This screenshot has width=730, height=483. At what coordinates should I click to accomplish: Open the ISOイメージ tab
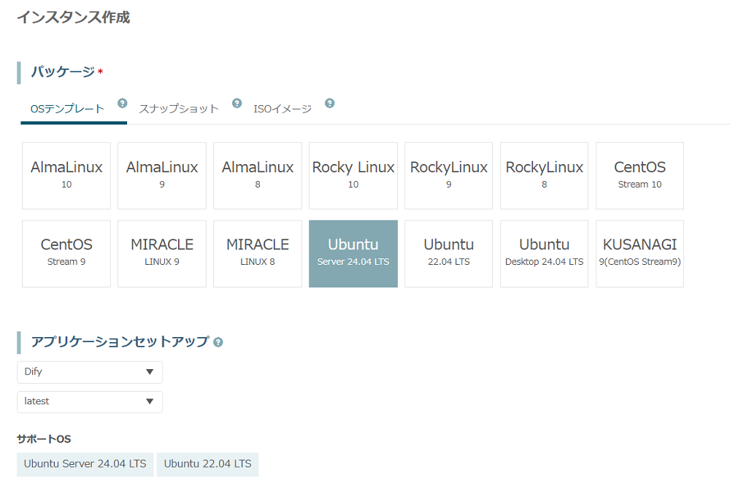283,109
